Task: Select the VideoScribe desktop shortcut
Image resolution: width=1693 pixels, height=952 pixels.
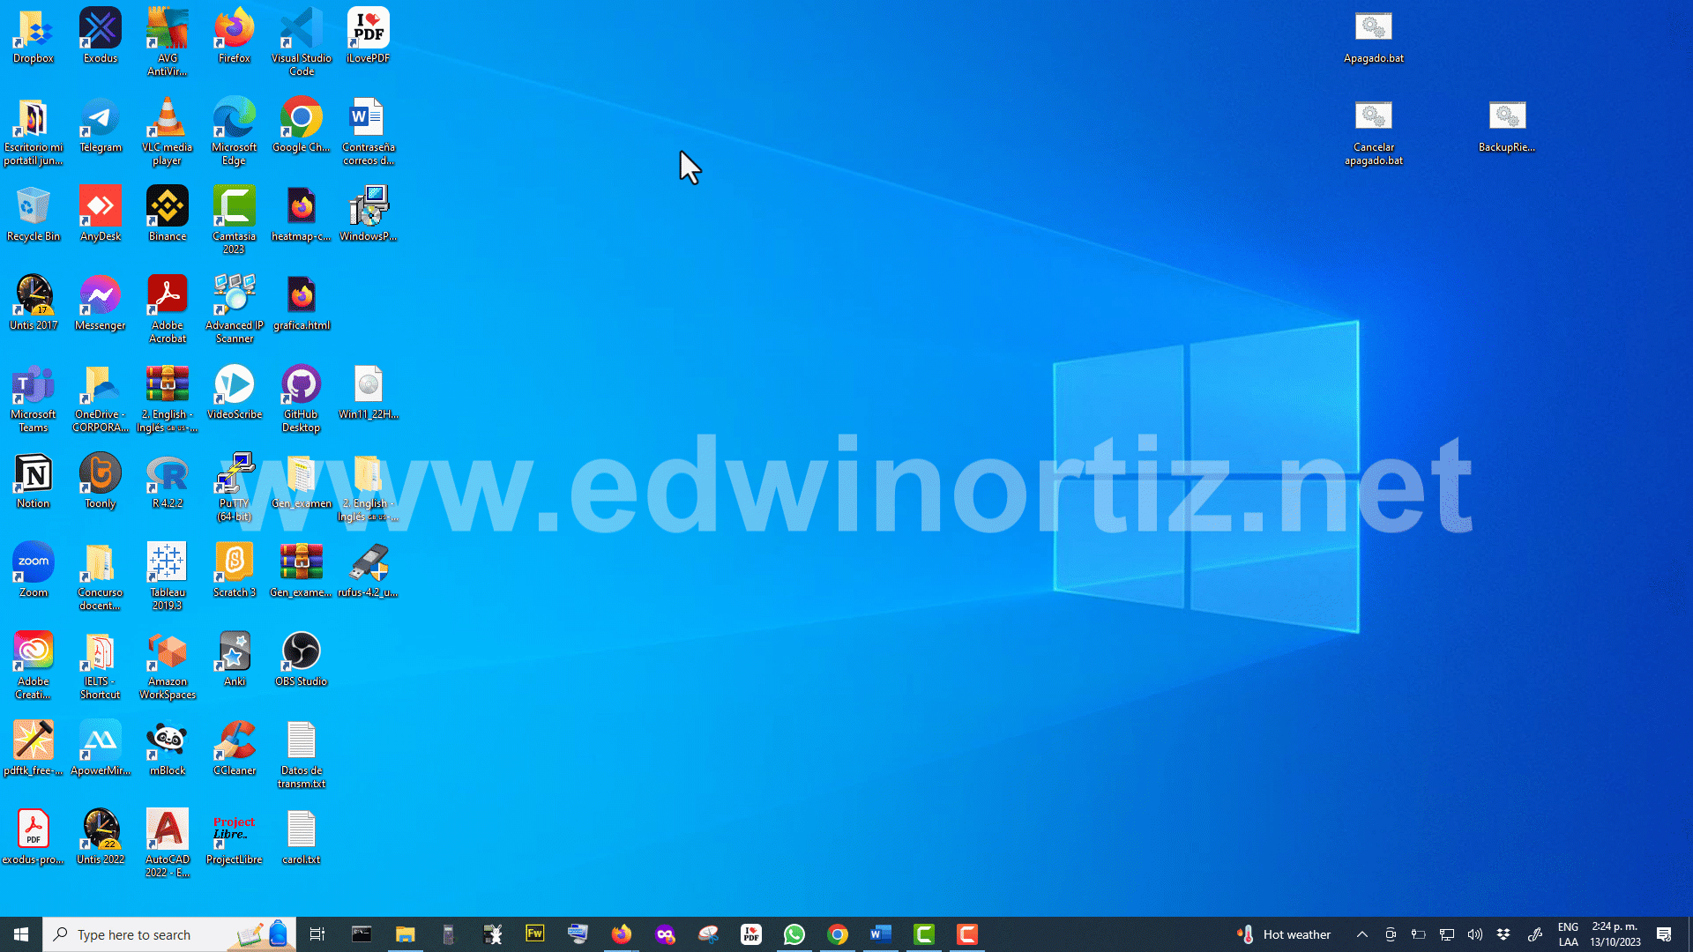Action: [x=235, y=393]
